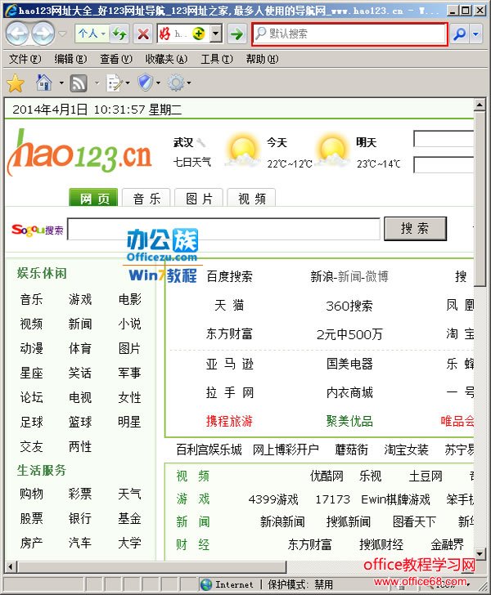Click the Home page house icon

pos(44,83)
